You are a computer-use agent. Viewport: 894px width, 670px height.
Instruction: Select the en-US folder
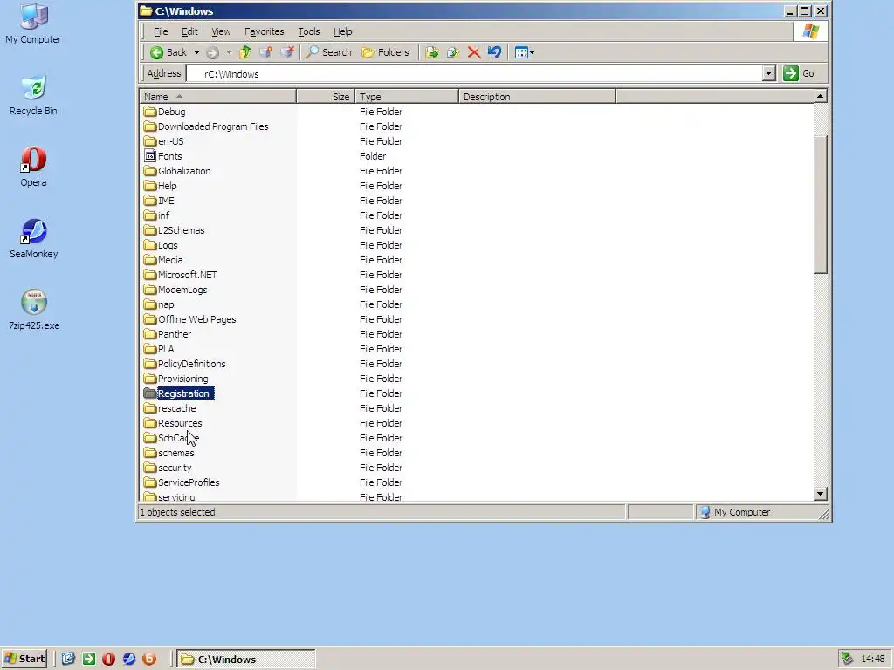click(164, 141)
